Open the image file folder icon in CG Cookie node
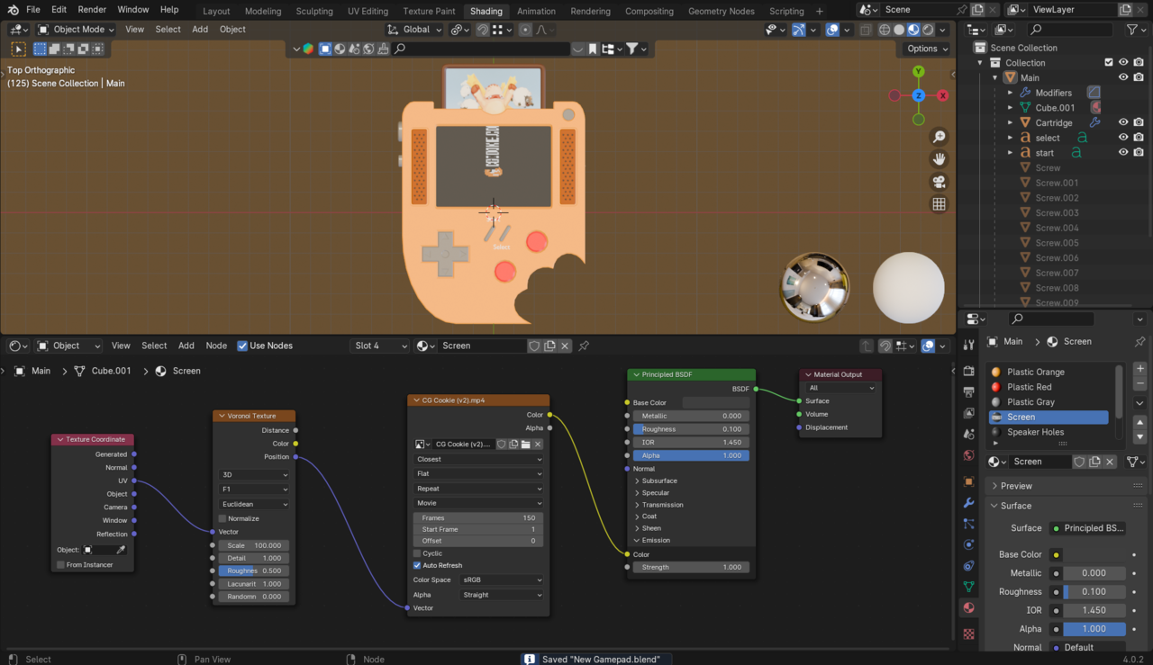1153x665 pixels. [x=525, y=444]
